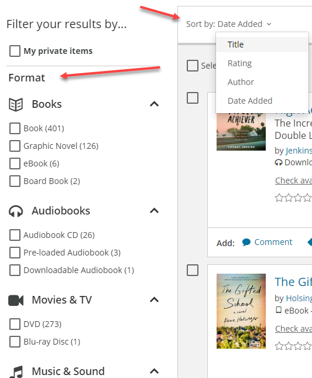
Task: Click the Books open-book icon
Action: point(16,105)
